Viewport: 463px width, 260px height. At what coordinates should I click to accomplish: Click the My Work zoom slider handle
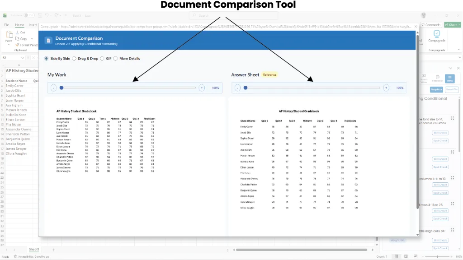point(61,88)
